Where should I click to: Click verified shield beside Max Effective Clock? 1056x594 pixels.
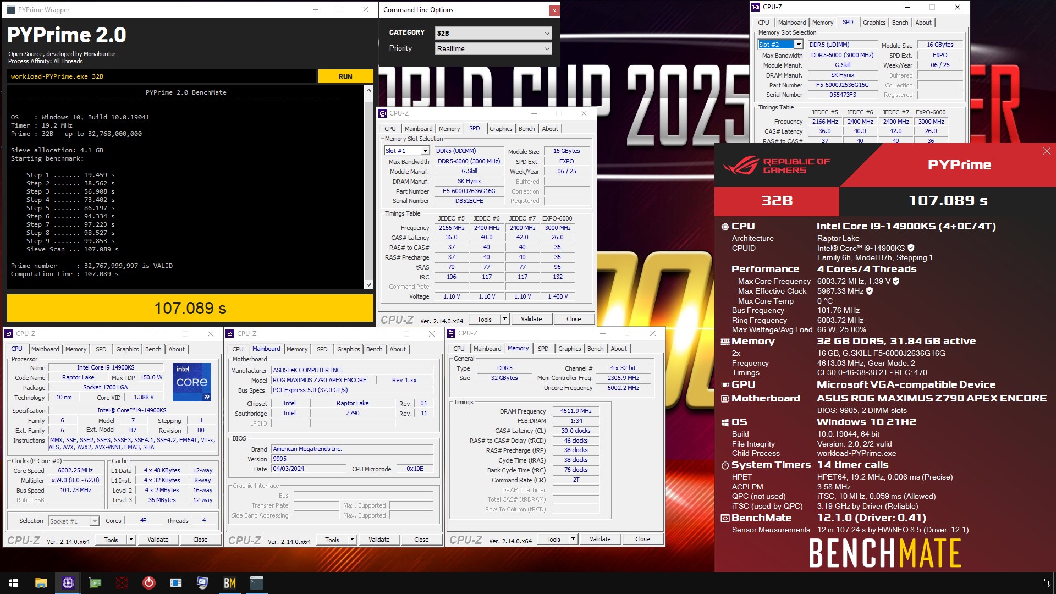870,291
